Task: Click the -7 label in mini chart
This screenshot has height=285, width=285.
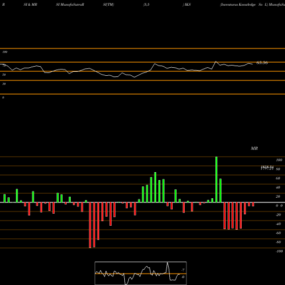Action: tap(183, 270)
